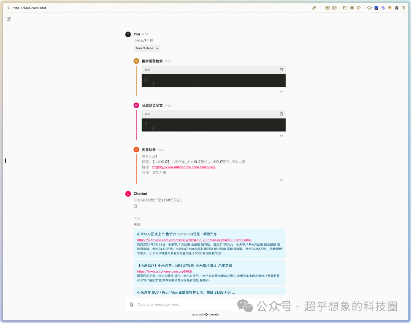Open the autohome.com.cn/6962 link in source card
Viewport: 411px width, 323px height.
click(x=164, y=271)
